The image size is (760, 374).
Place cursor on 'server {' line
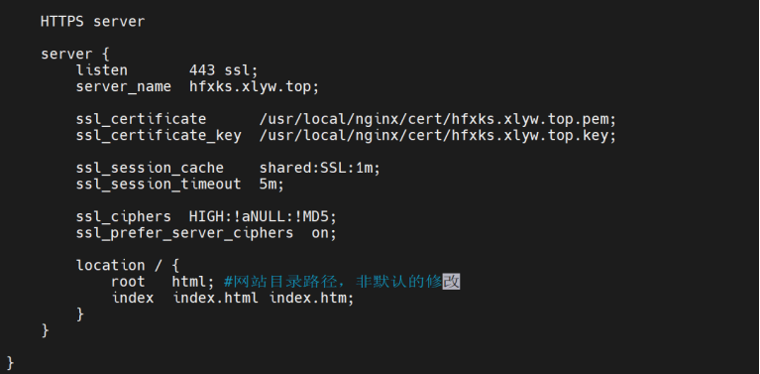75,54
